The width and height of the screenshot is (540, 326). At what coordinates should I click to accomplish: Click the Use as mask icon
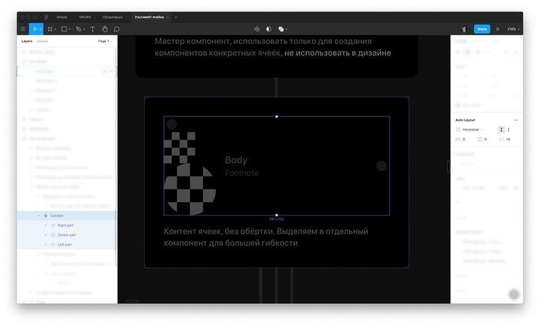click(x=269, y=29)
